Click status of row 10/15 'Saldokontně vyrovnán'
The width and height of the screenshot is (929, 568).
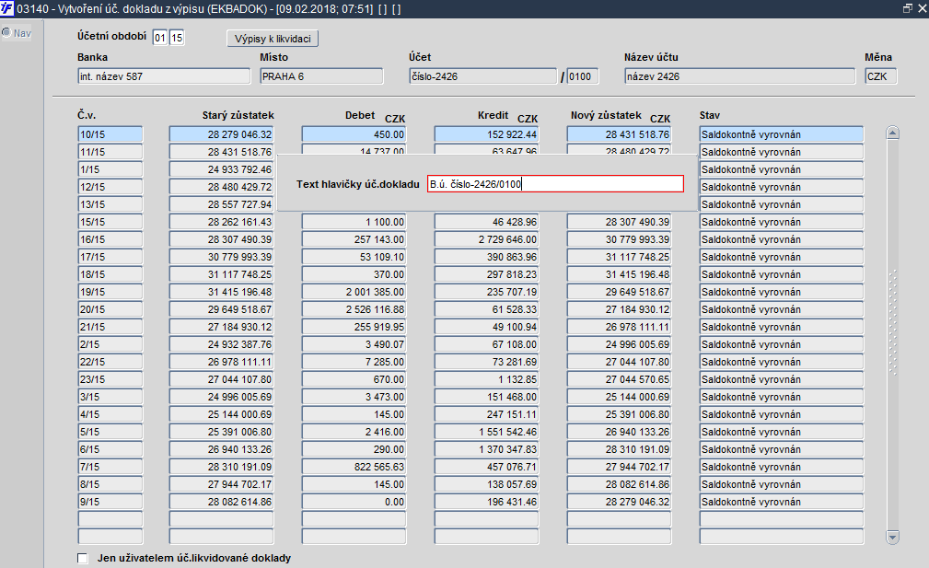(x=782, y=134)
